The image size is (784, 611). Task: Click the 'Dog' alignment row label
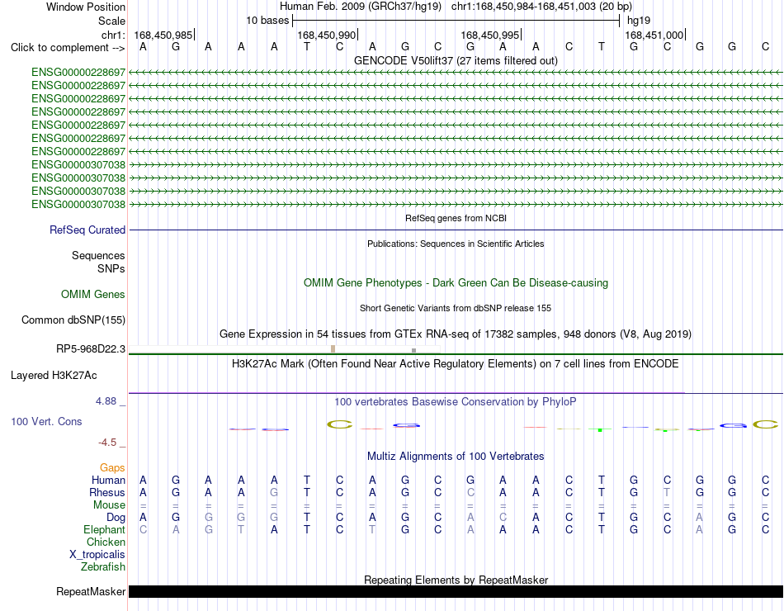(116, 518)
